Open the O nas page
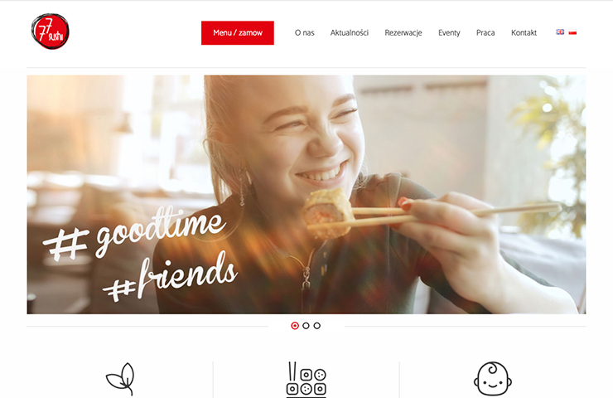This screenshot has height=398, width=613. click(x=305, y=33)
